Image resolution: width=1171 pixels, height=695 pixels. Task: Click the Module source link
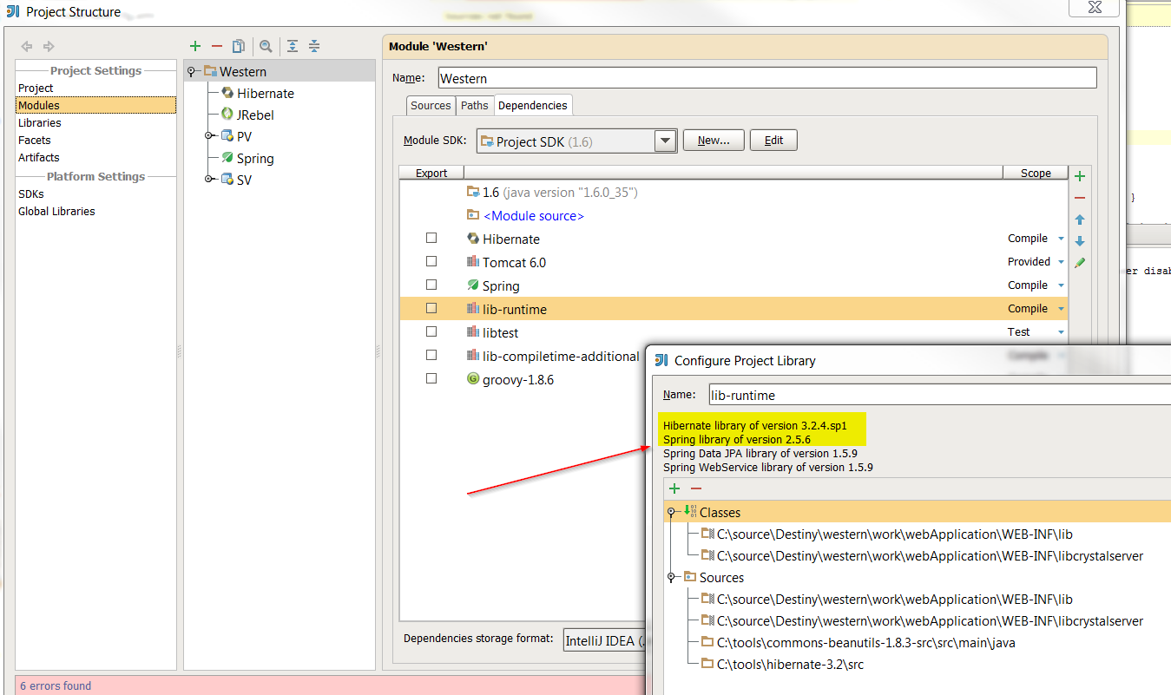(x=534, y=215)
